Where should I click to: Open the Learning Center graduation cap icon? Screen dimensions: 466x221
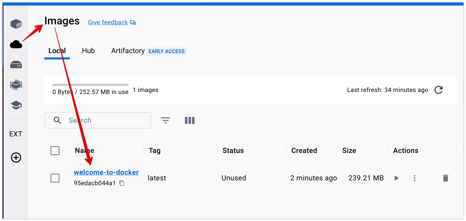tap(16, 105)
